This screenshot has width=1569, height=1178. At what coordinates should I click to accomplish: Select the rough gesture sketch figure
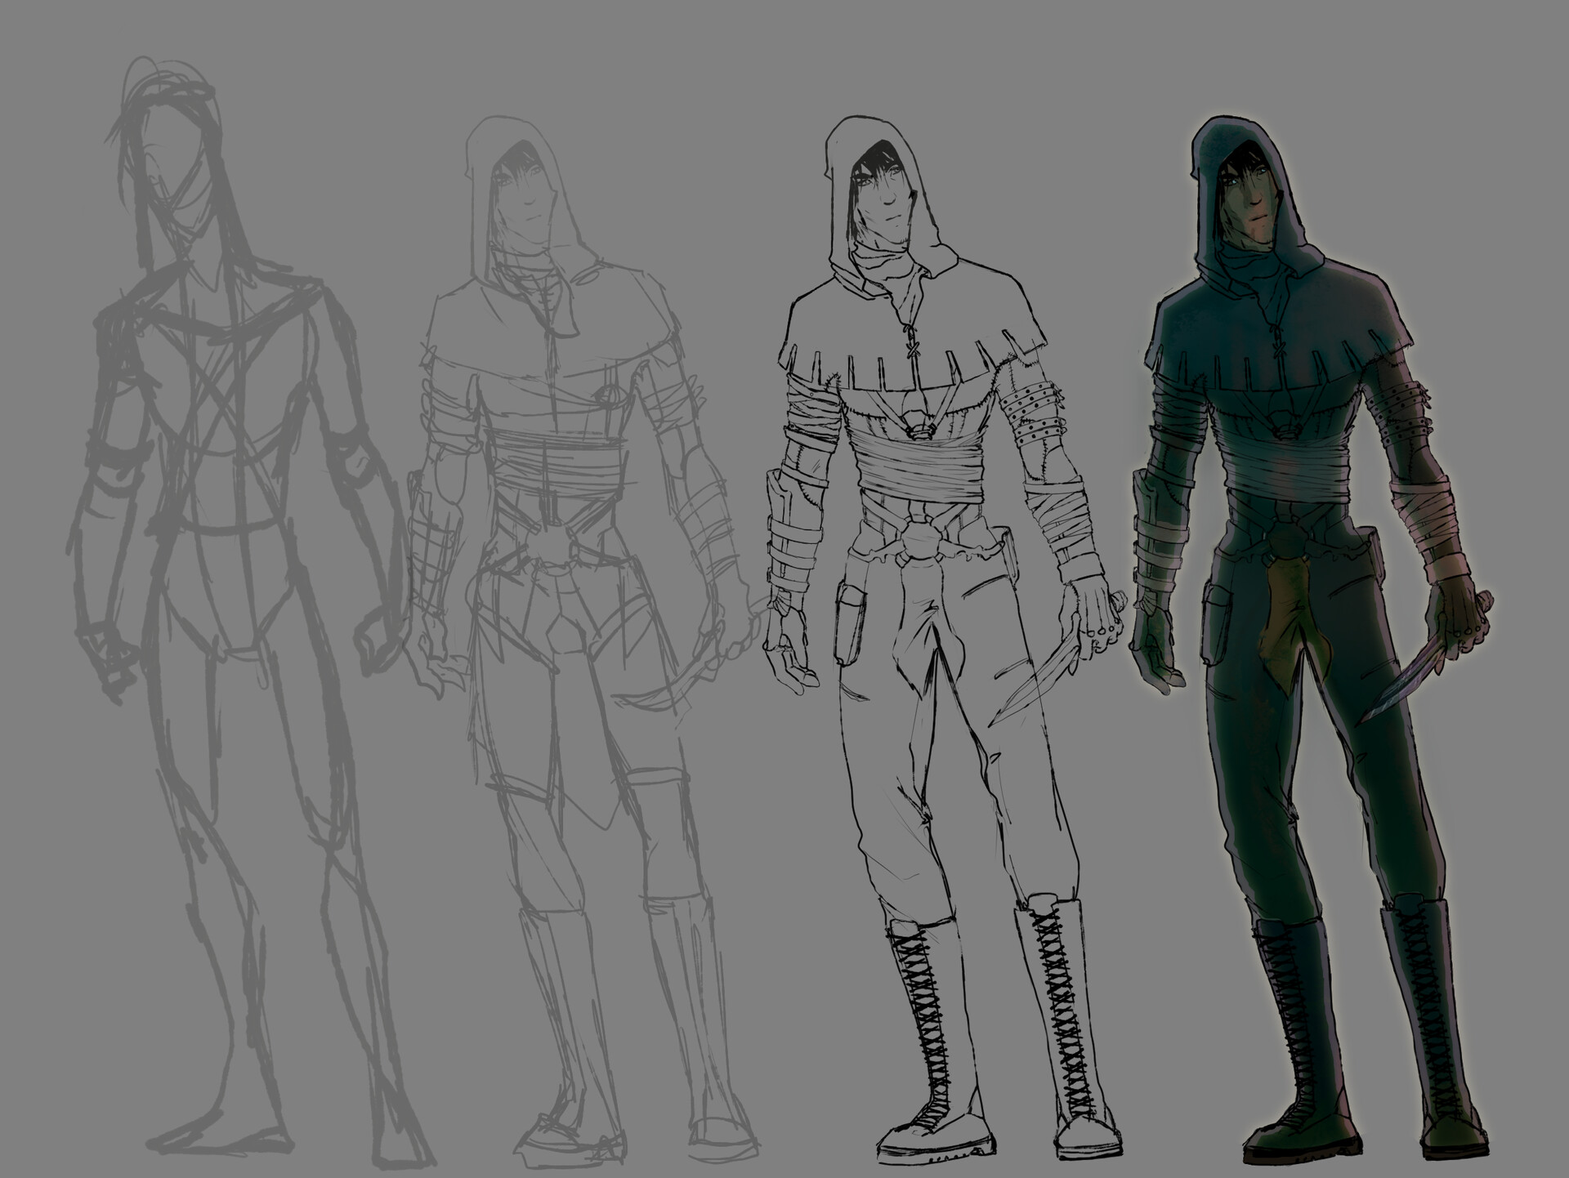[x=221, y=572]
